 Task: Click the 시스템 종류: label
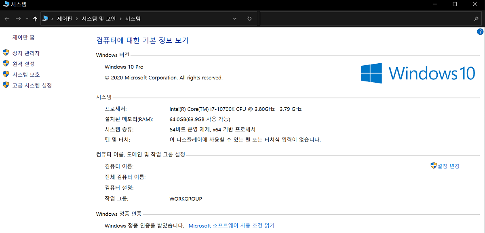tap(119, 130)
